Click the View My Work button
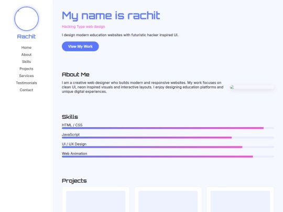Screen dimensions: 283x212 coord(80,47)
